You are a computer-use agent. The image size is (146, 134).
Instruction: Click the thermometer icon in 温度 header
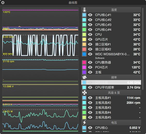(x=84, y=10)
